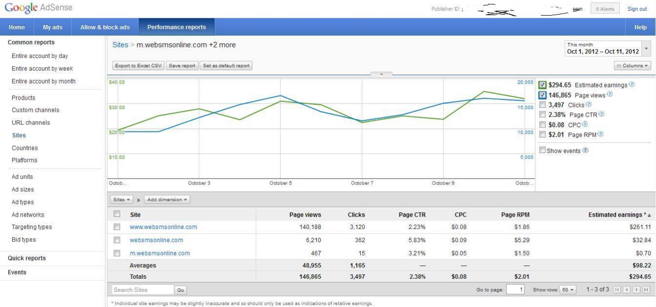Check the select-all checkbox in Site header
The width and height of the screenshot is (656, 307).
point(117,214)
